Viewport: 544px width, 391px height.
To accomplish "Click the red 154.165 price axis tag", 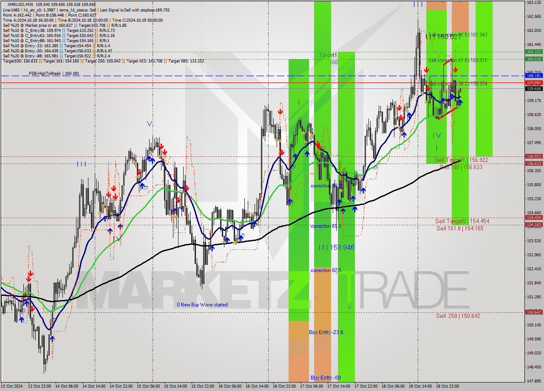I will 534,225.
